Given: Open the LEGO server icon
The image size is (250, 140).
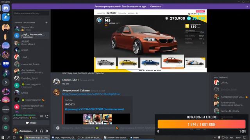Looking at the screenshot, I should click(6, 64).
